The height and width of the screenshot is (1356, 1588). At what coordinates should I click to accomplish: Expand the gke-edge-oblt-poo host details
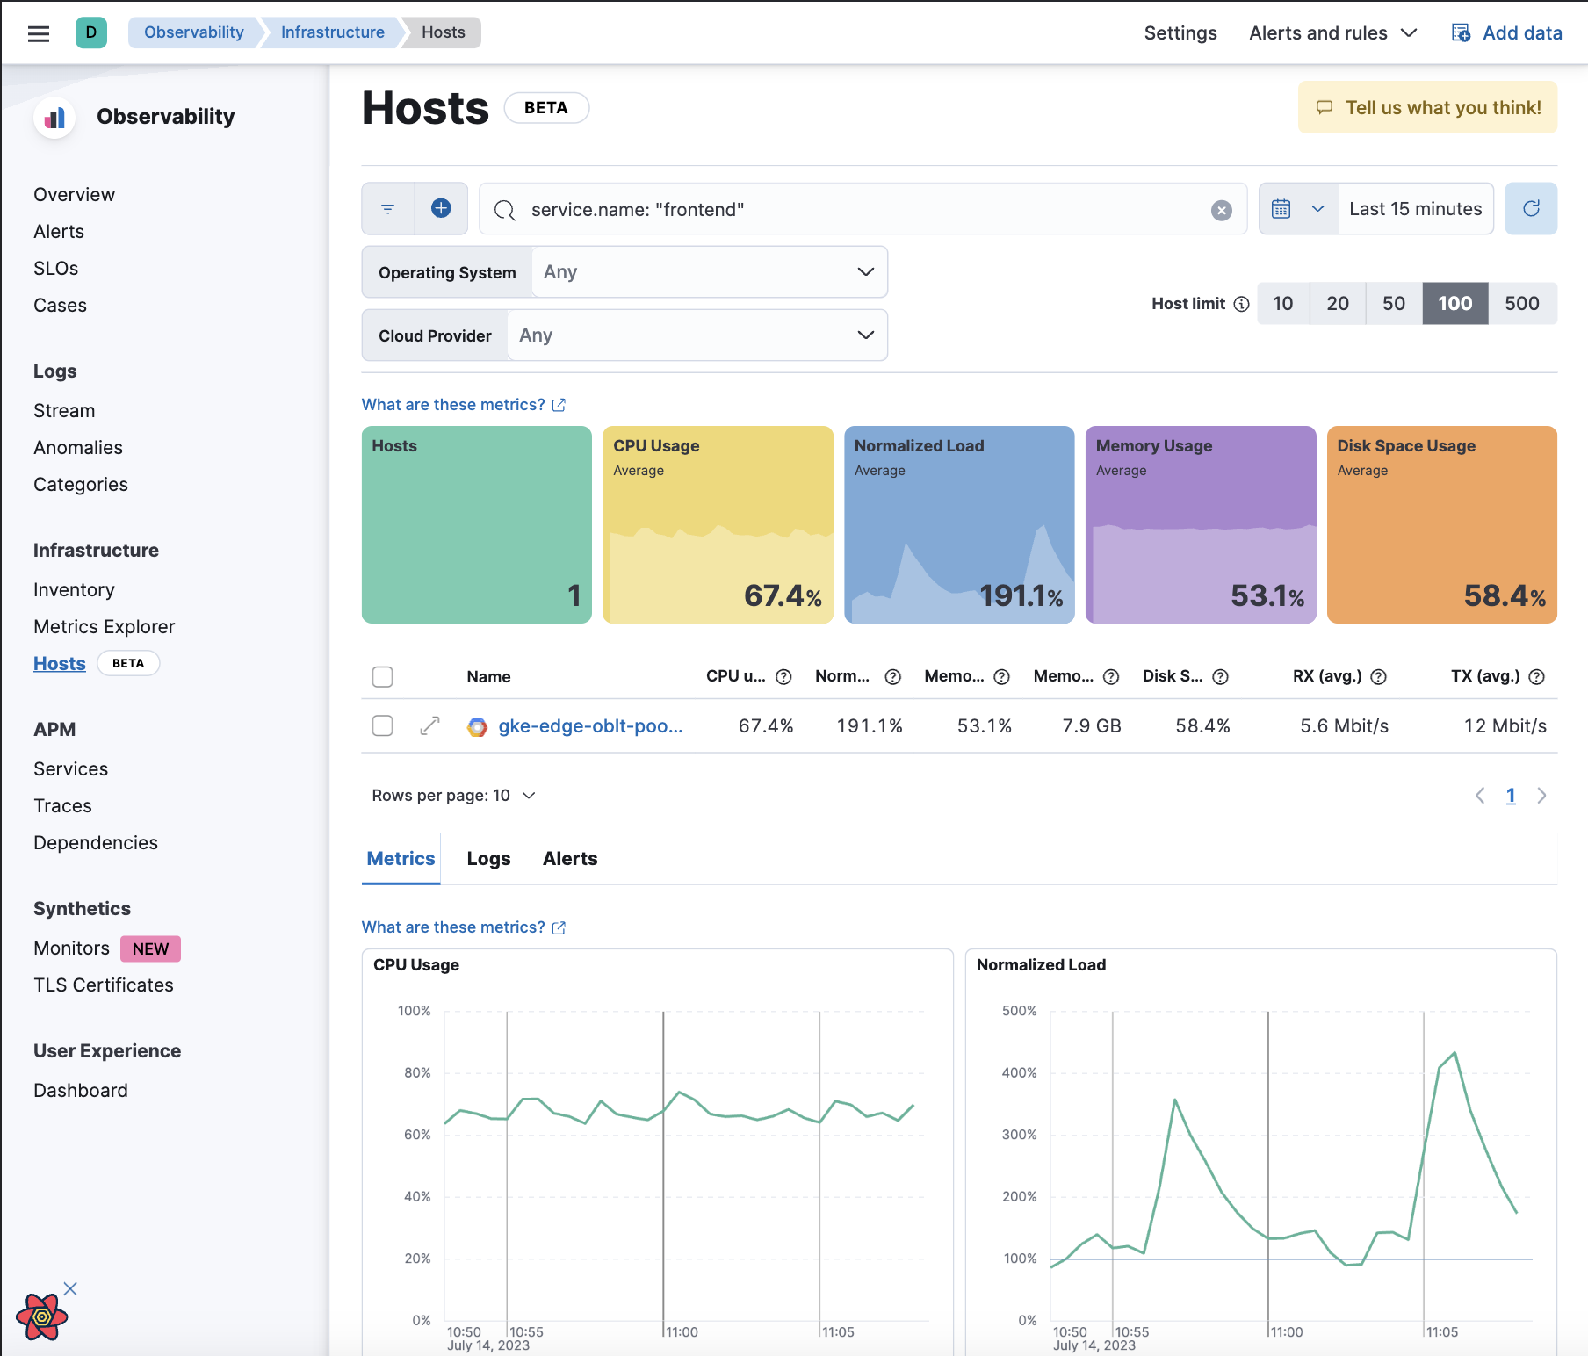coord(429,726)
